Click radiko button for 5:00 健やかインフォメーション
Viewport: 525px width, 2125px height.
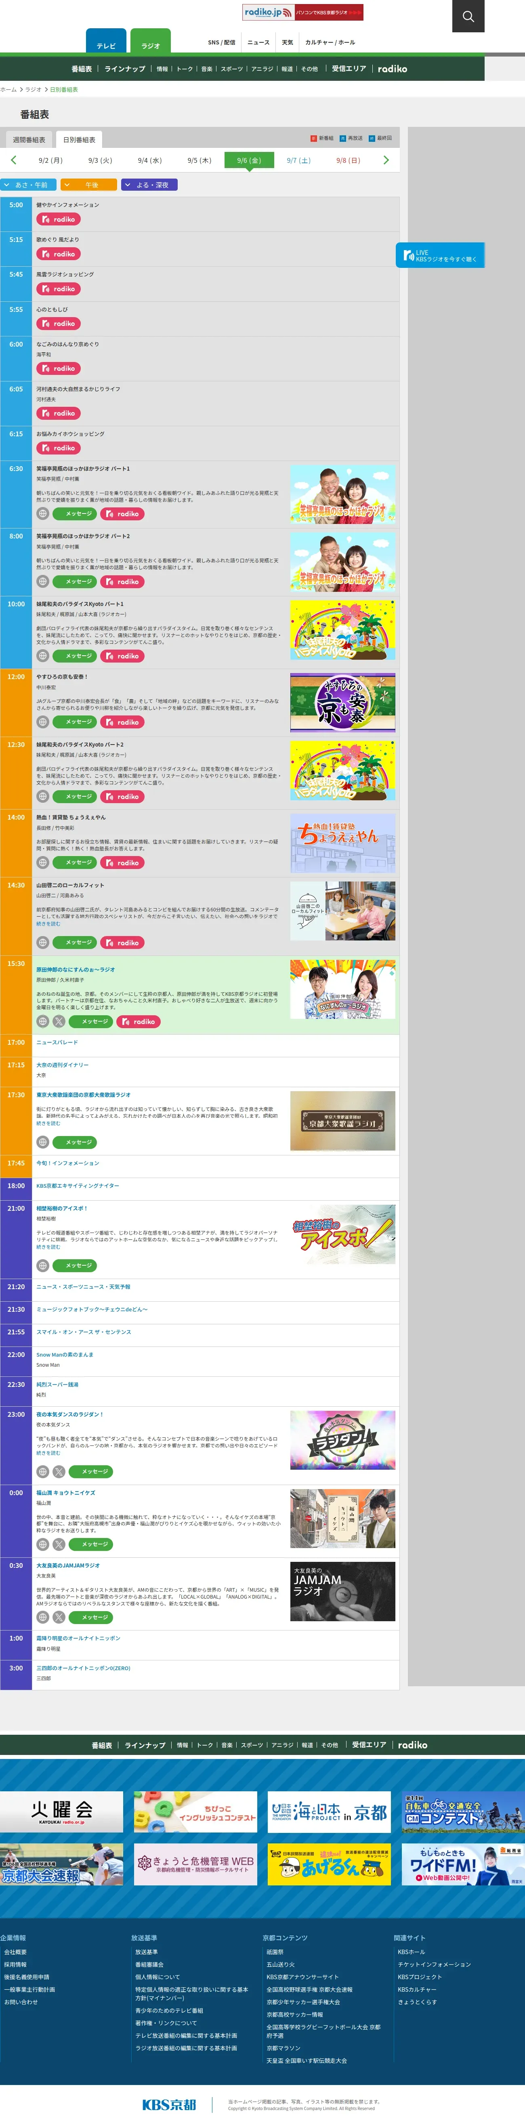pos(58,219)
